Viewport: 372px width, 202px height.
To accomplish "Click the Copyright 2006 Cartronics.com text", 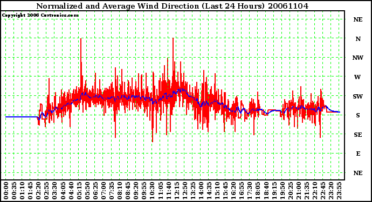I will [40, 16].
